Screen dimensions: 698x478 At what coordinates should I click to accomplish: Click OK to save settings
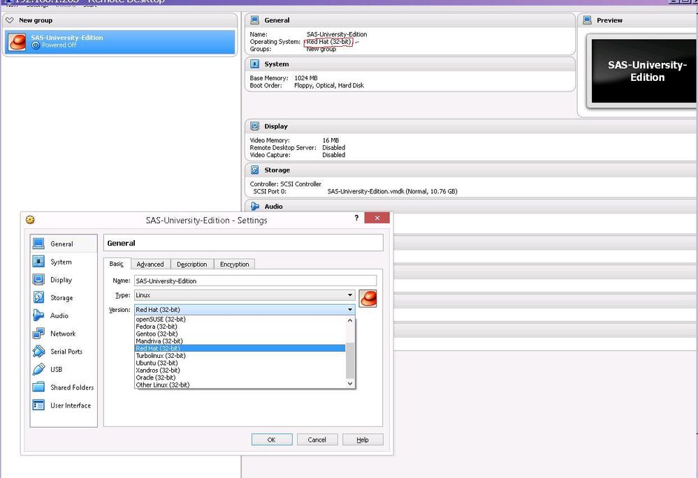(x=272, y=440)
